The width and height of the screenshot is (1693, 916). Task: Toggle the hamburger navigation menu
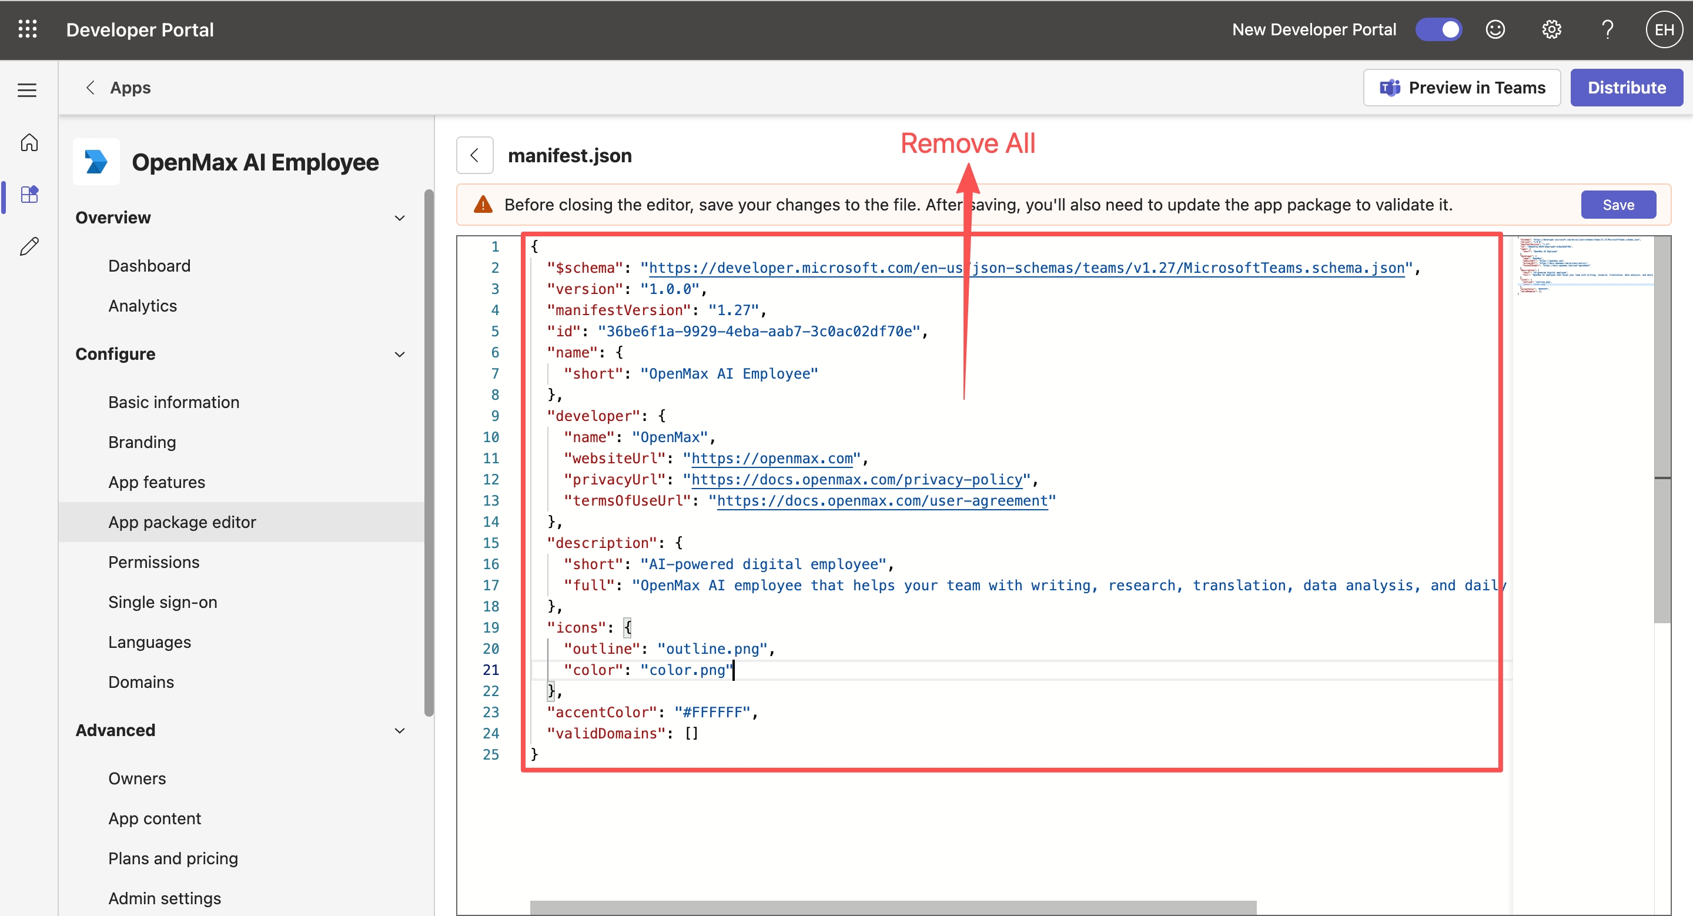coord(27,90)
